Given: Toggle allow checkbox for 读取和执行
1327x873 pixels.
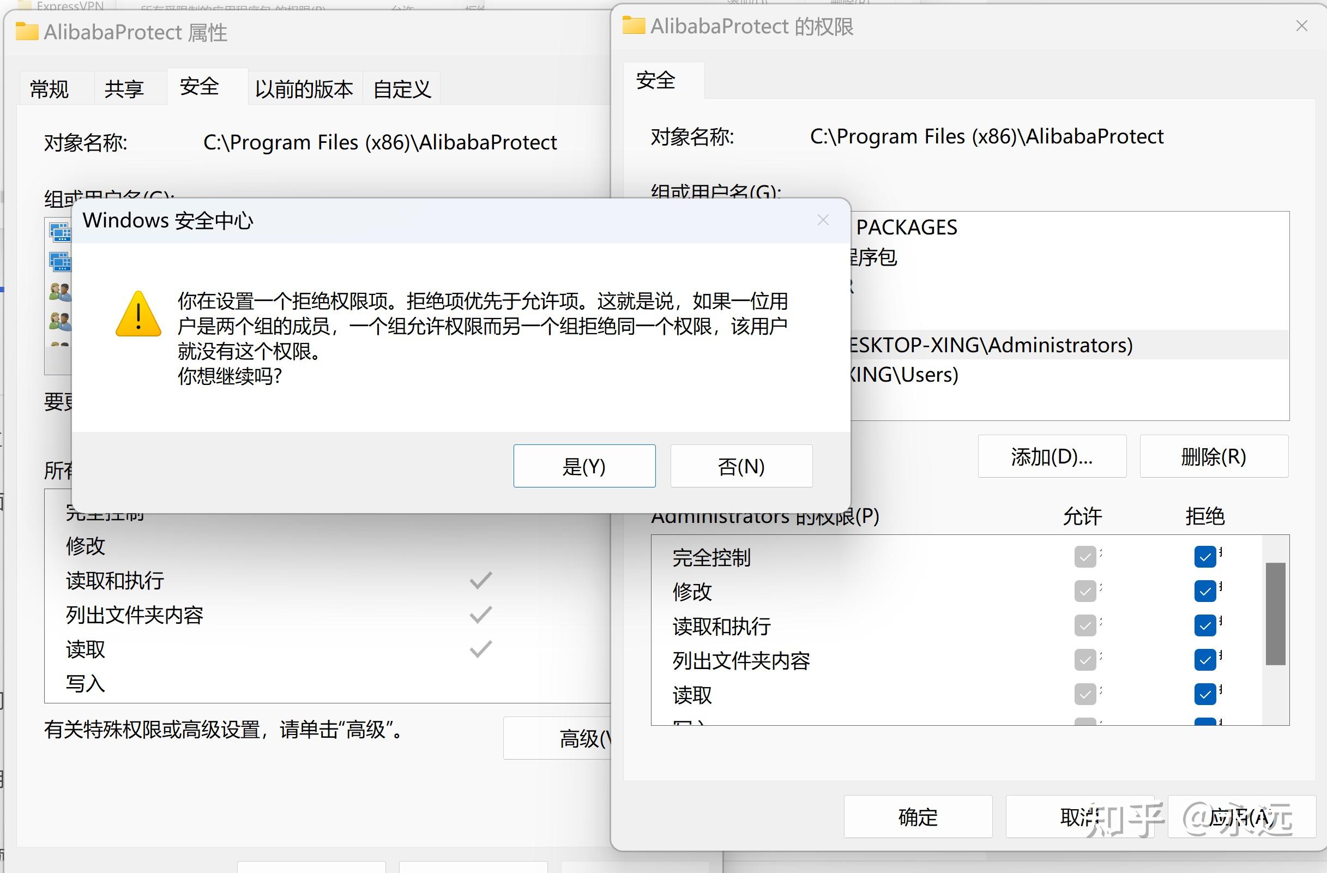Looking at the screenshot, I should 1085,626.
